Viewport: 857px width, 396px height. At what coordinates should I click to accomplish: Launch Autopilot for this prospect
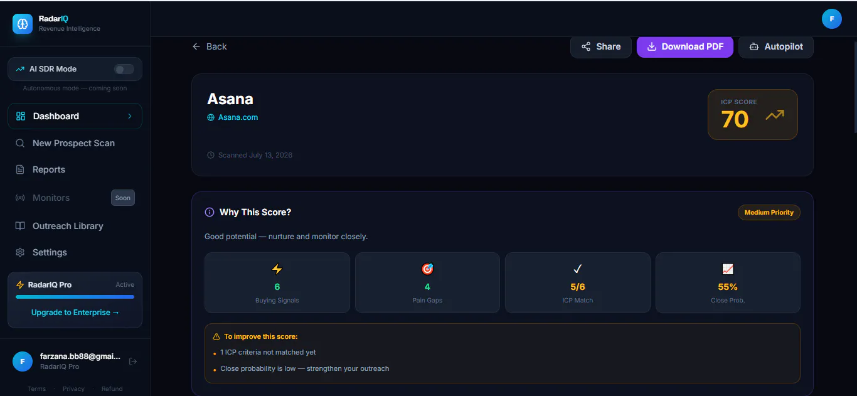point(776,46)
